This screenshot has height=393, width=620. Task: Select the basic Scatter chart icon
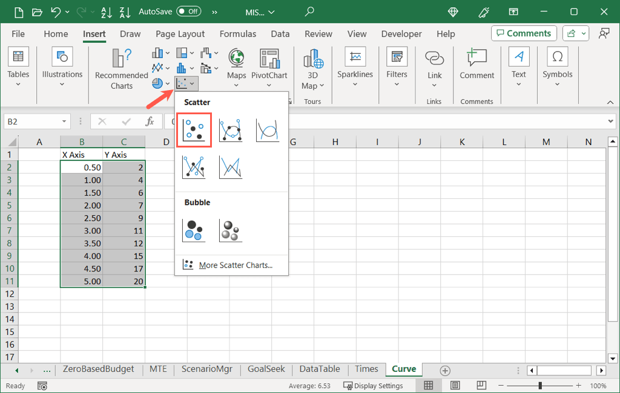point(194,130)
